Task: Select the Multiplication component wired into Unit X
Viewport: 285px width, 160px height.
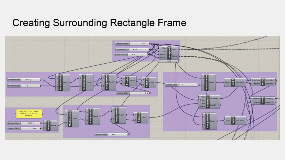Action: pos(207,82)
